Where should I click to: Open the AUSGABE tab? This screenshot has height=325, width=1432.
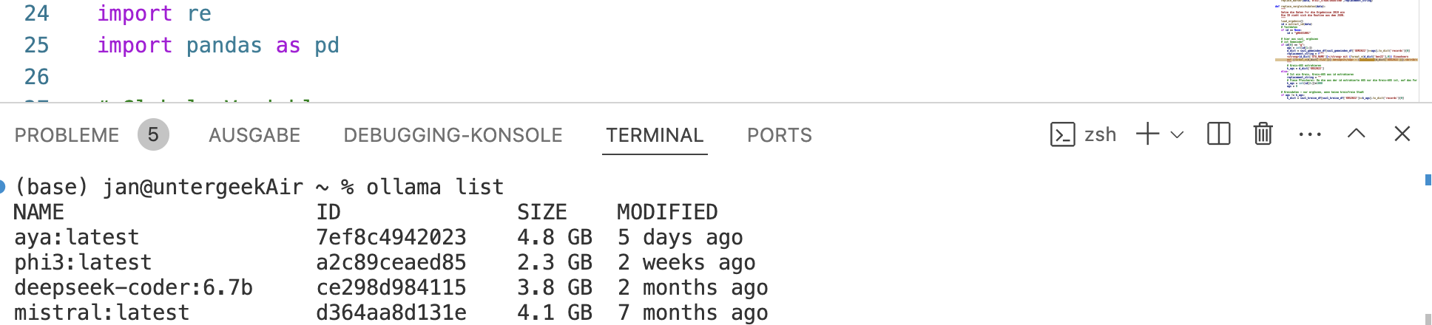(254, 135)
